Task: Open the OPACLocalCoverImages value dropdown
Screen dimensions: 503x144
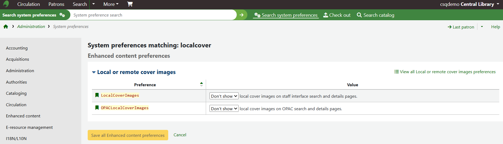Action: point(224,109)
